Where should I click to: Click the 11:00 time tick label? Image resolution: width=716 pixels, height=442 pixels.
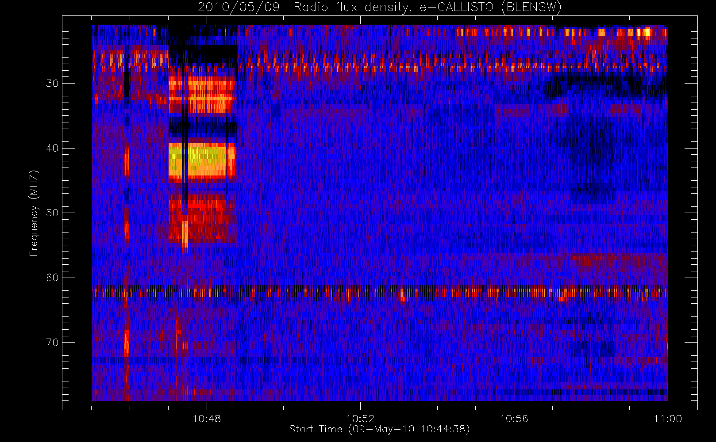coord(668,419)
